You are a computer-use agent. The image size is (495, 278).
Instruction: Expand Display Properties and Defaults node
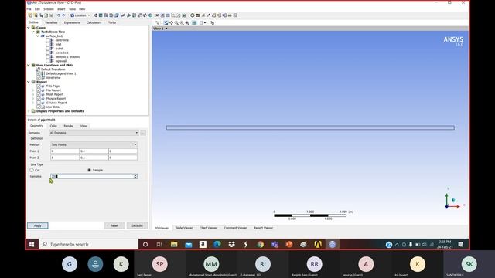tap(29, 111)
